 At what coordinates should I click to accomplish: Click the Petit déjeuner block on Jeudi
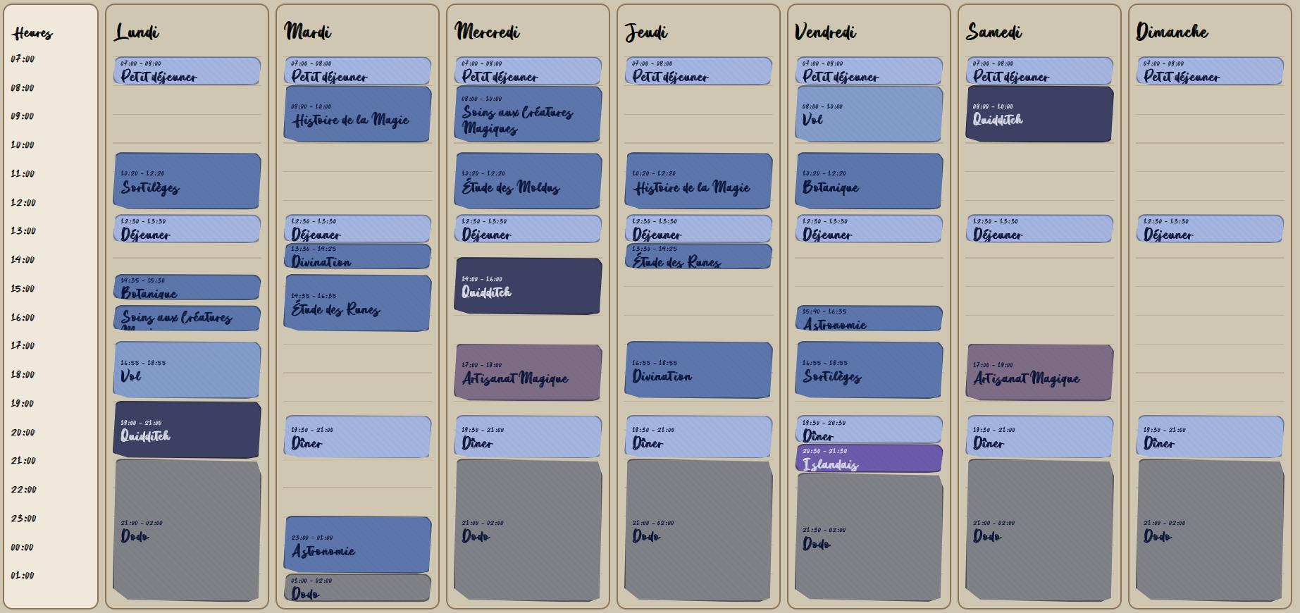click(698, 71)
